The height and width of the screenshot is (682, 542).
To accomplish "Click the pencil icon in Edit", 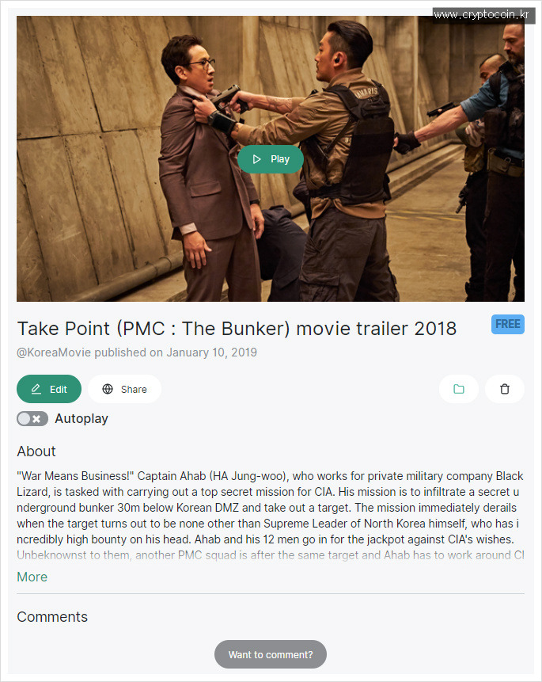I will coord(36,389).
